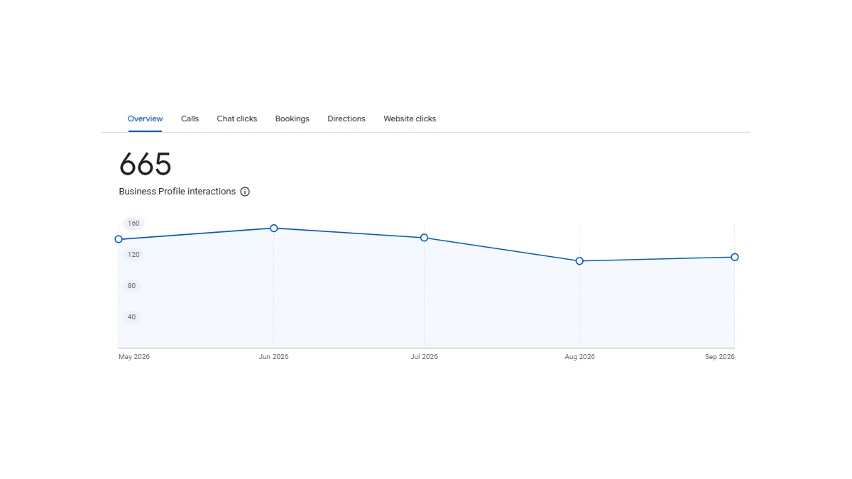Click the 80 y-axis label
This screenshot has height=479, width=852.
tap(131, 286)
